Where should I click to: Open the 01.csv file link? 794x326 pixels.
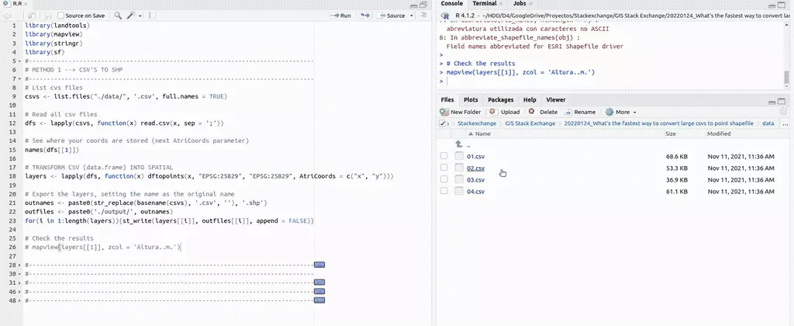(x=475, y=156)
